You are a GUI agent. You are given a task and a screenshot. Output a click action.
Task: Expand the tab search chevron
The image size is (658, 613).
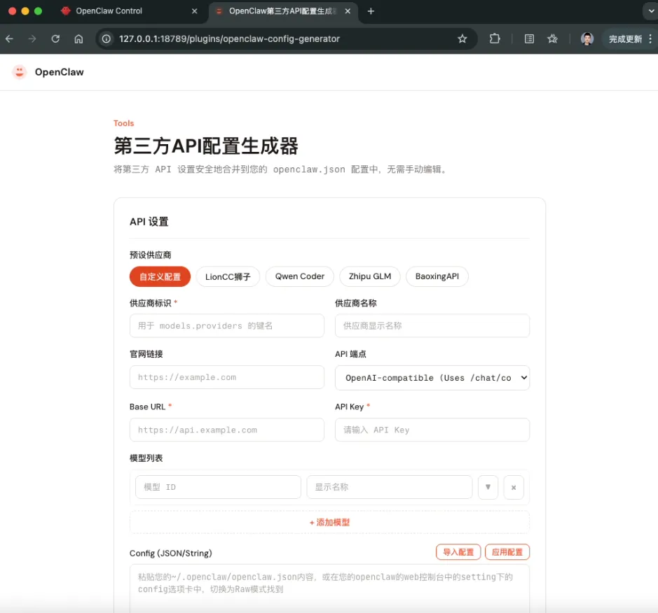click(x=651, y=11)
